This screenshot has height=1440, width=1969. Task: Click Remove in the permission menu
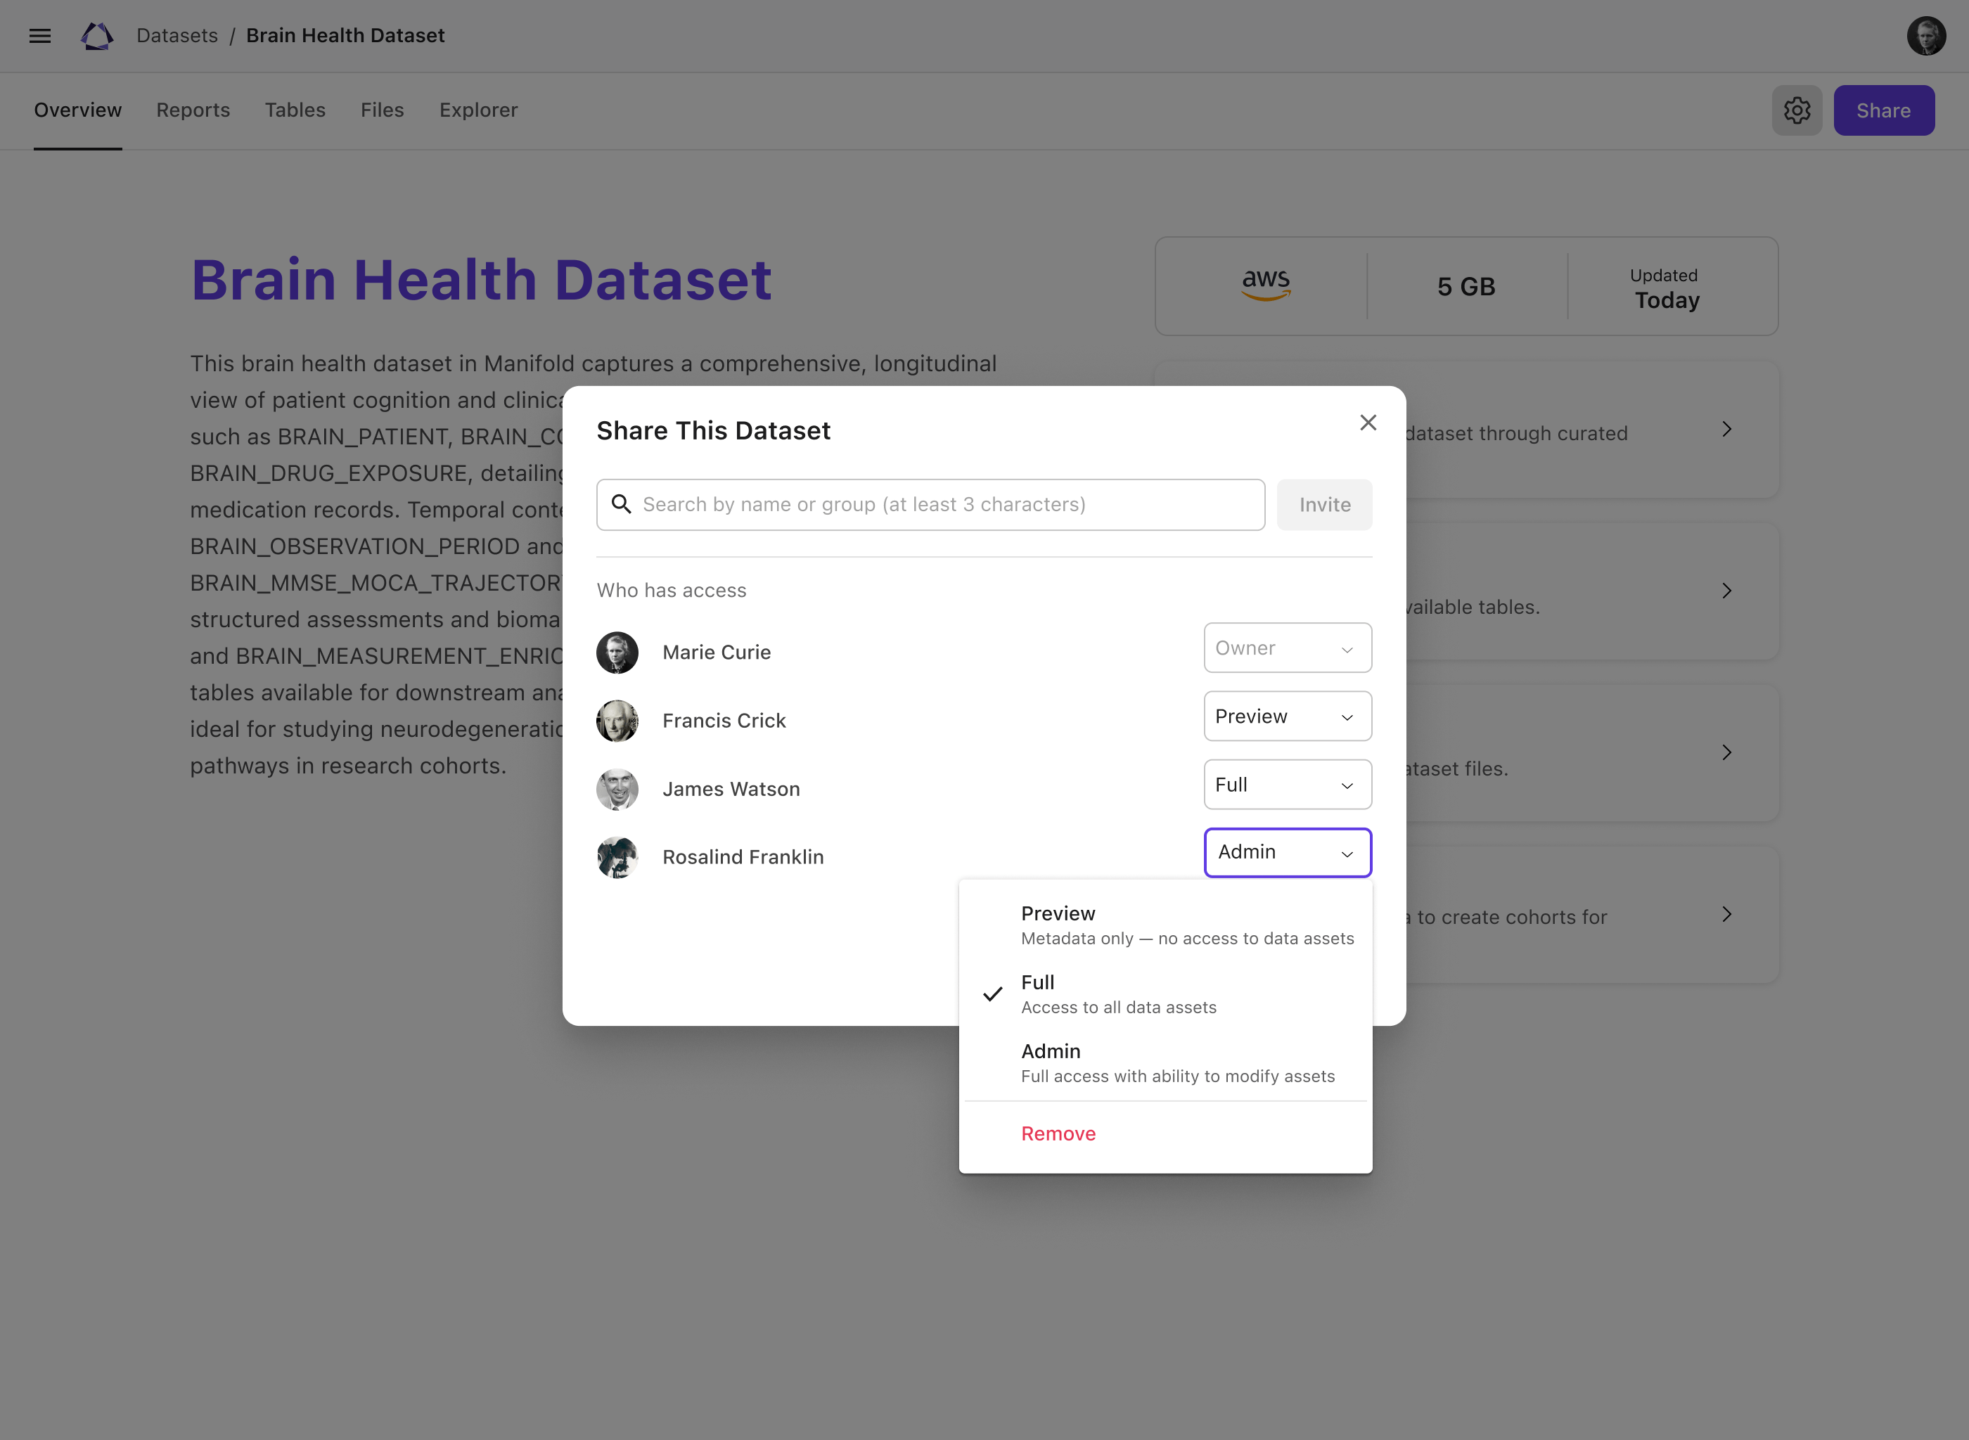point(1058,1133)
